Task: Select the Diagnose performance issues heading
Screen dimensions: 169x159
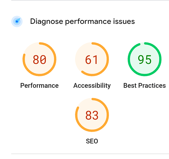Action: [x=83, y=21]
